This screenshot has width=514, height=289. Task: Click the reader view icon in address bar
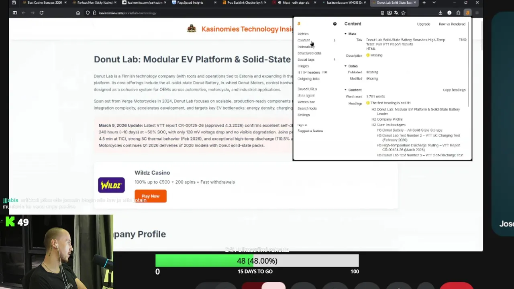tap(382, 13)
